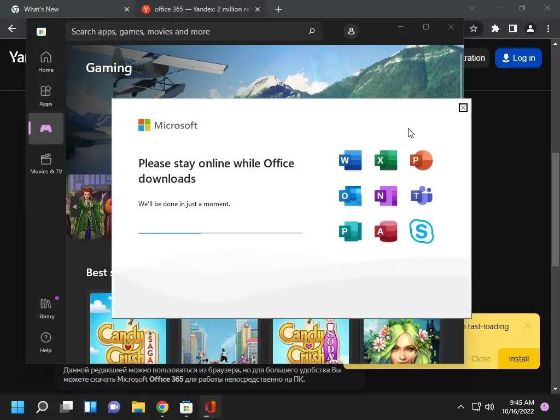Image resolution: width=560 pixels, height=420 pixels.
Task: Open Home in the Microsoft Store sidebar
Action: tap(46, 62)
